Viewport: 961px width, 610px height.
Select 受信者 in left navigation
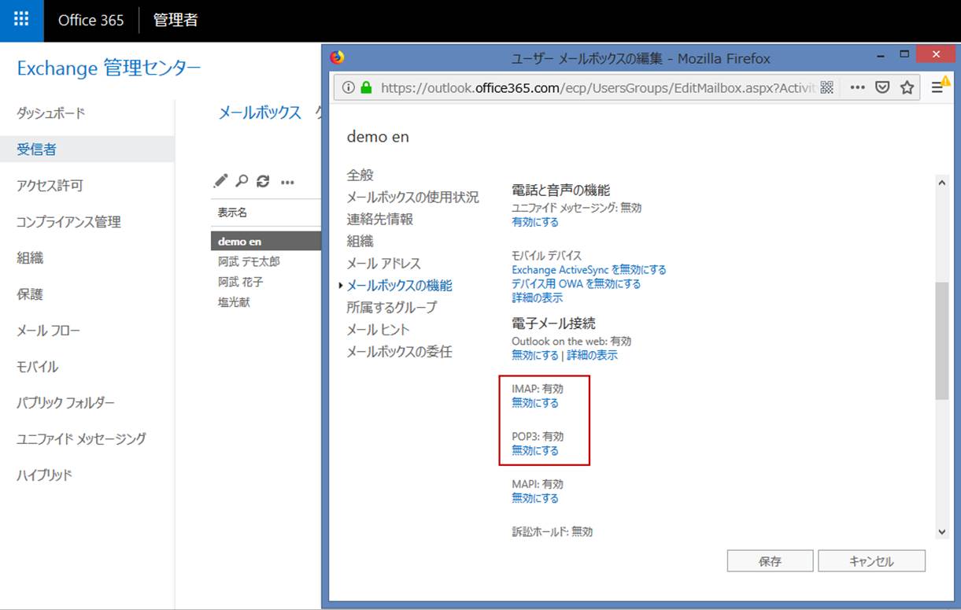[87, 149]
